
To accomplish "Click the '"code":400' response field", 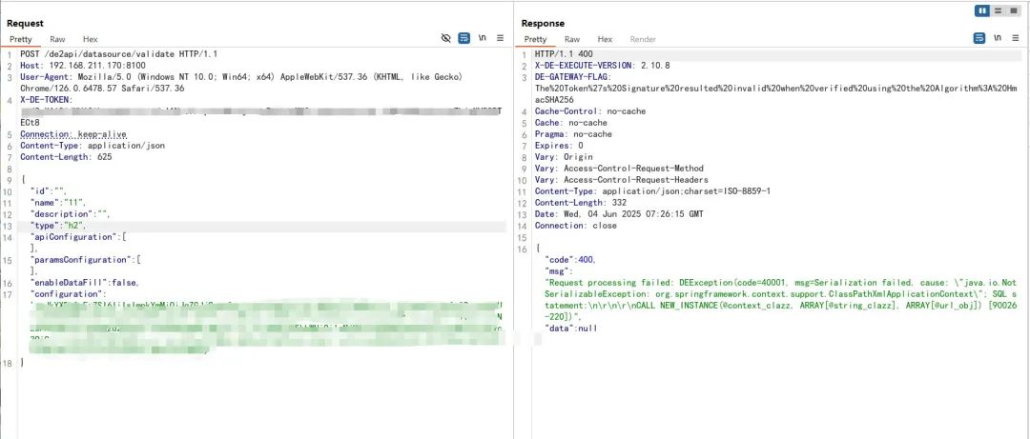I will [571, 260].
